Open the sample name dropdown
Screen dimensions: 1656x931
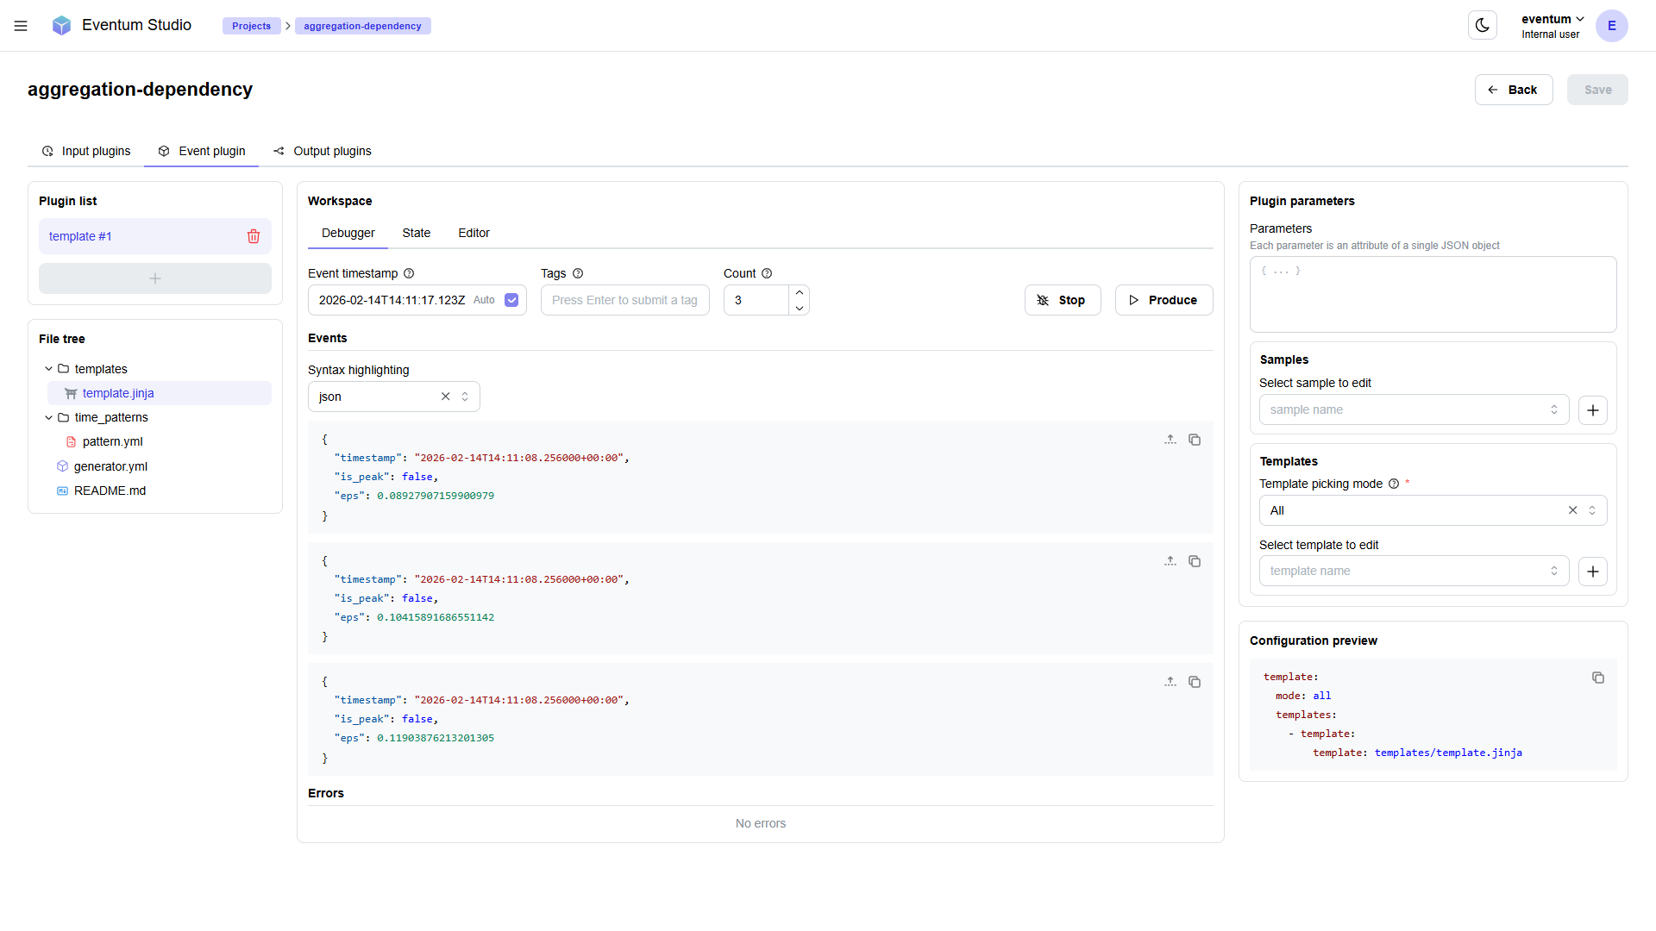pyautogui.click(x=1413, y=409)
